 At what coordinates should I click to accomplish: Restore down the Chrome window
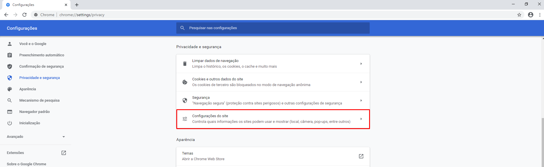pos(526,4)
